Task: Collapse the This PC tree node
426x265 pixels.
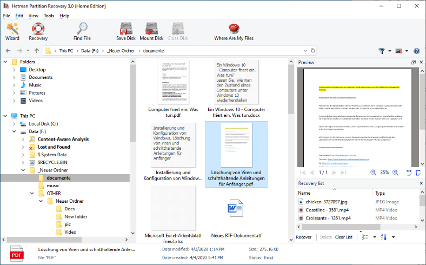Action: (5, 116)
